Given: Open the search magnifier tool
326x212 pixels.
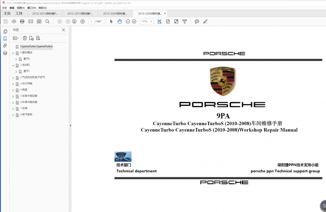Looking at the screenshot, I should coord(47,22).
